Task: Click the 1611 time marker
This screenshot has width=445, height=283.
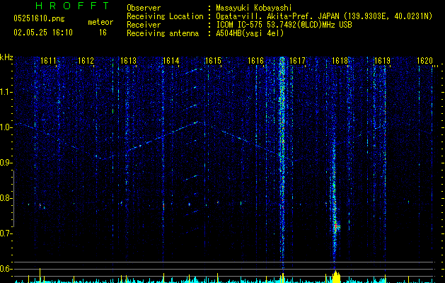Action: (48, 61)
